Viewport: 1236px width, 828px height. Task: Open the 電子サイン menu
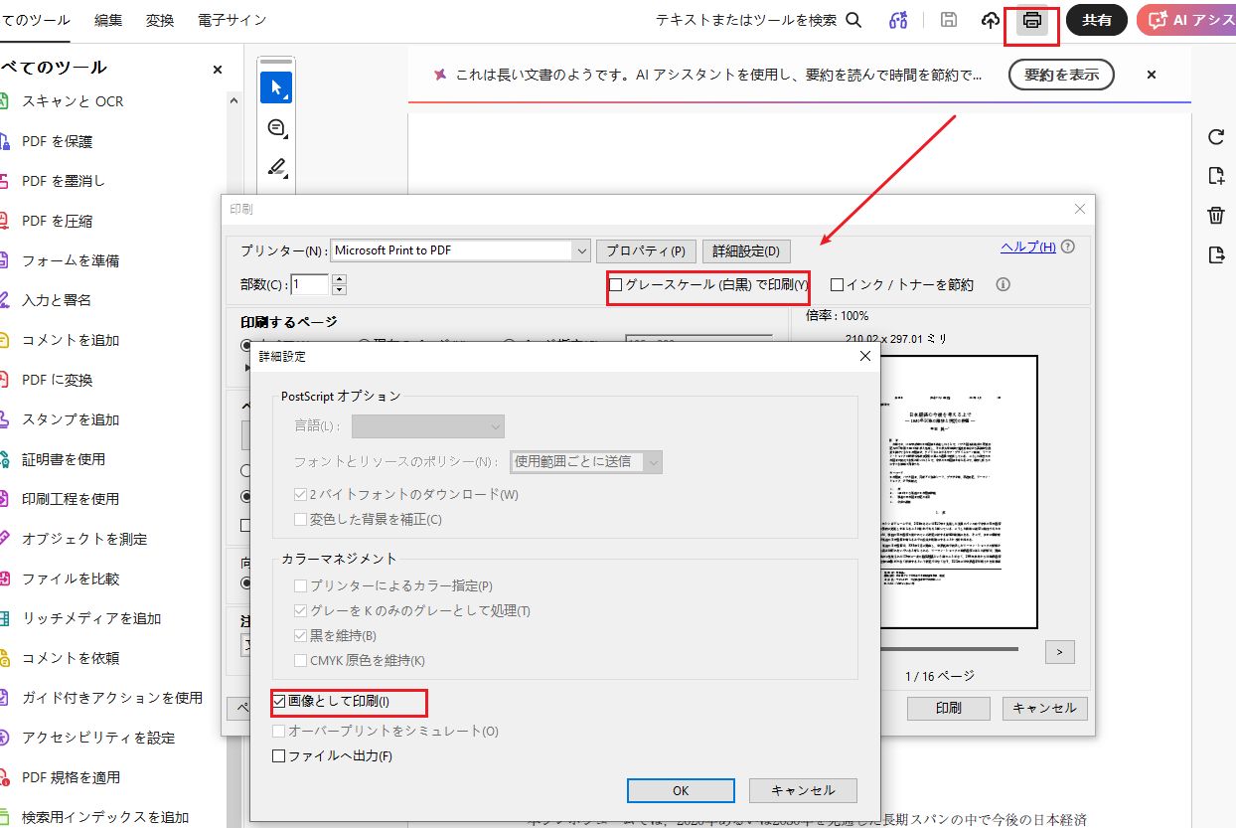(232, 20)
